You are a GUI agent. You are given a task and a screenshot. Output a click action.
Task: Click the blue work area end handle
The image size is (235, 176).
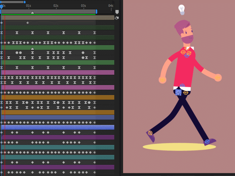point(97,12)
